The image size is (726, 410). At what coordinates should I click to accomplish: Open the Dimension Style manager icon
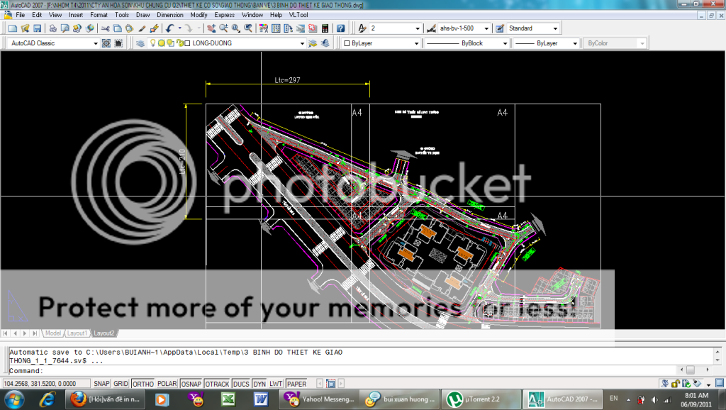tap(431, 28)
